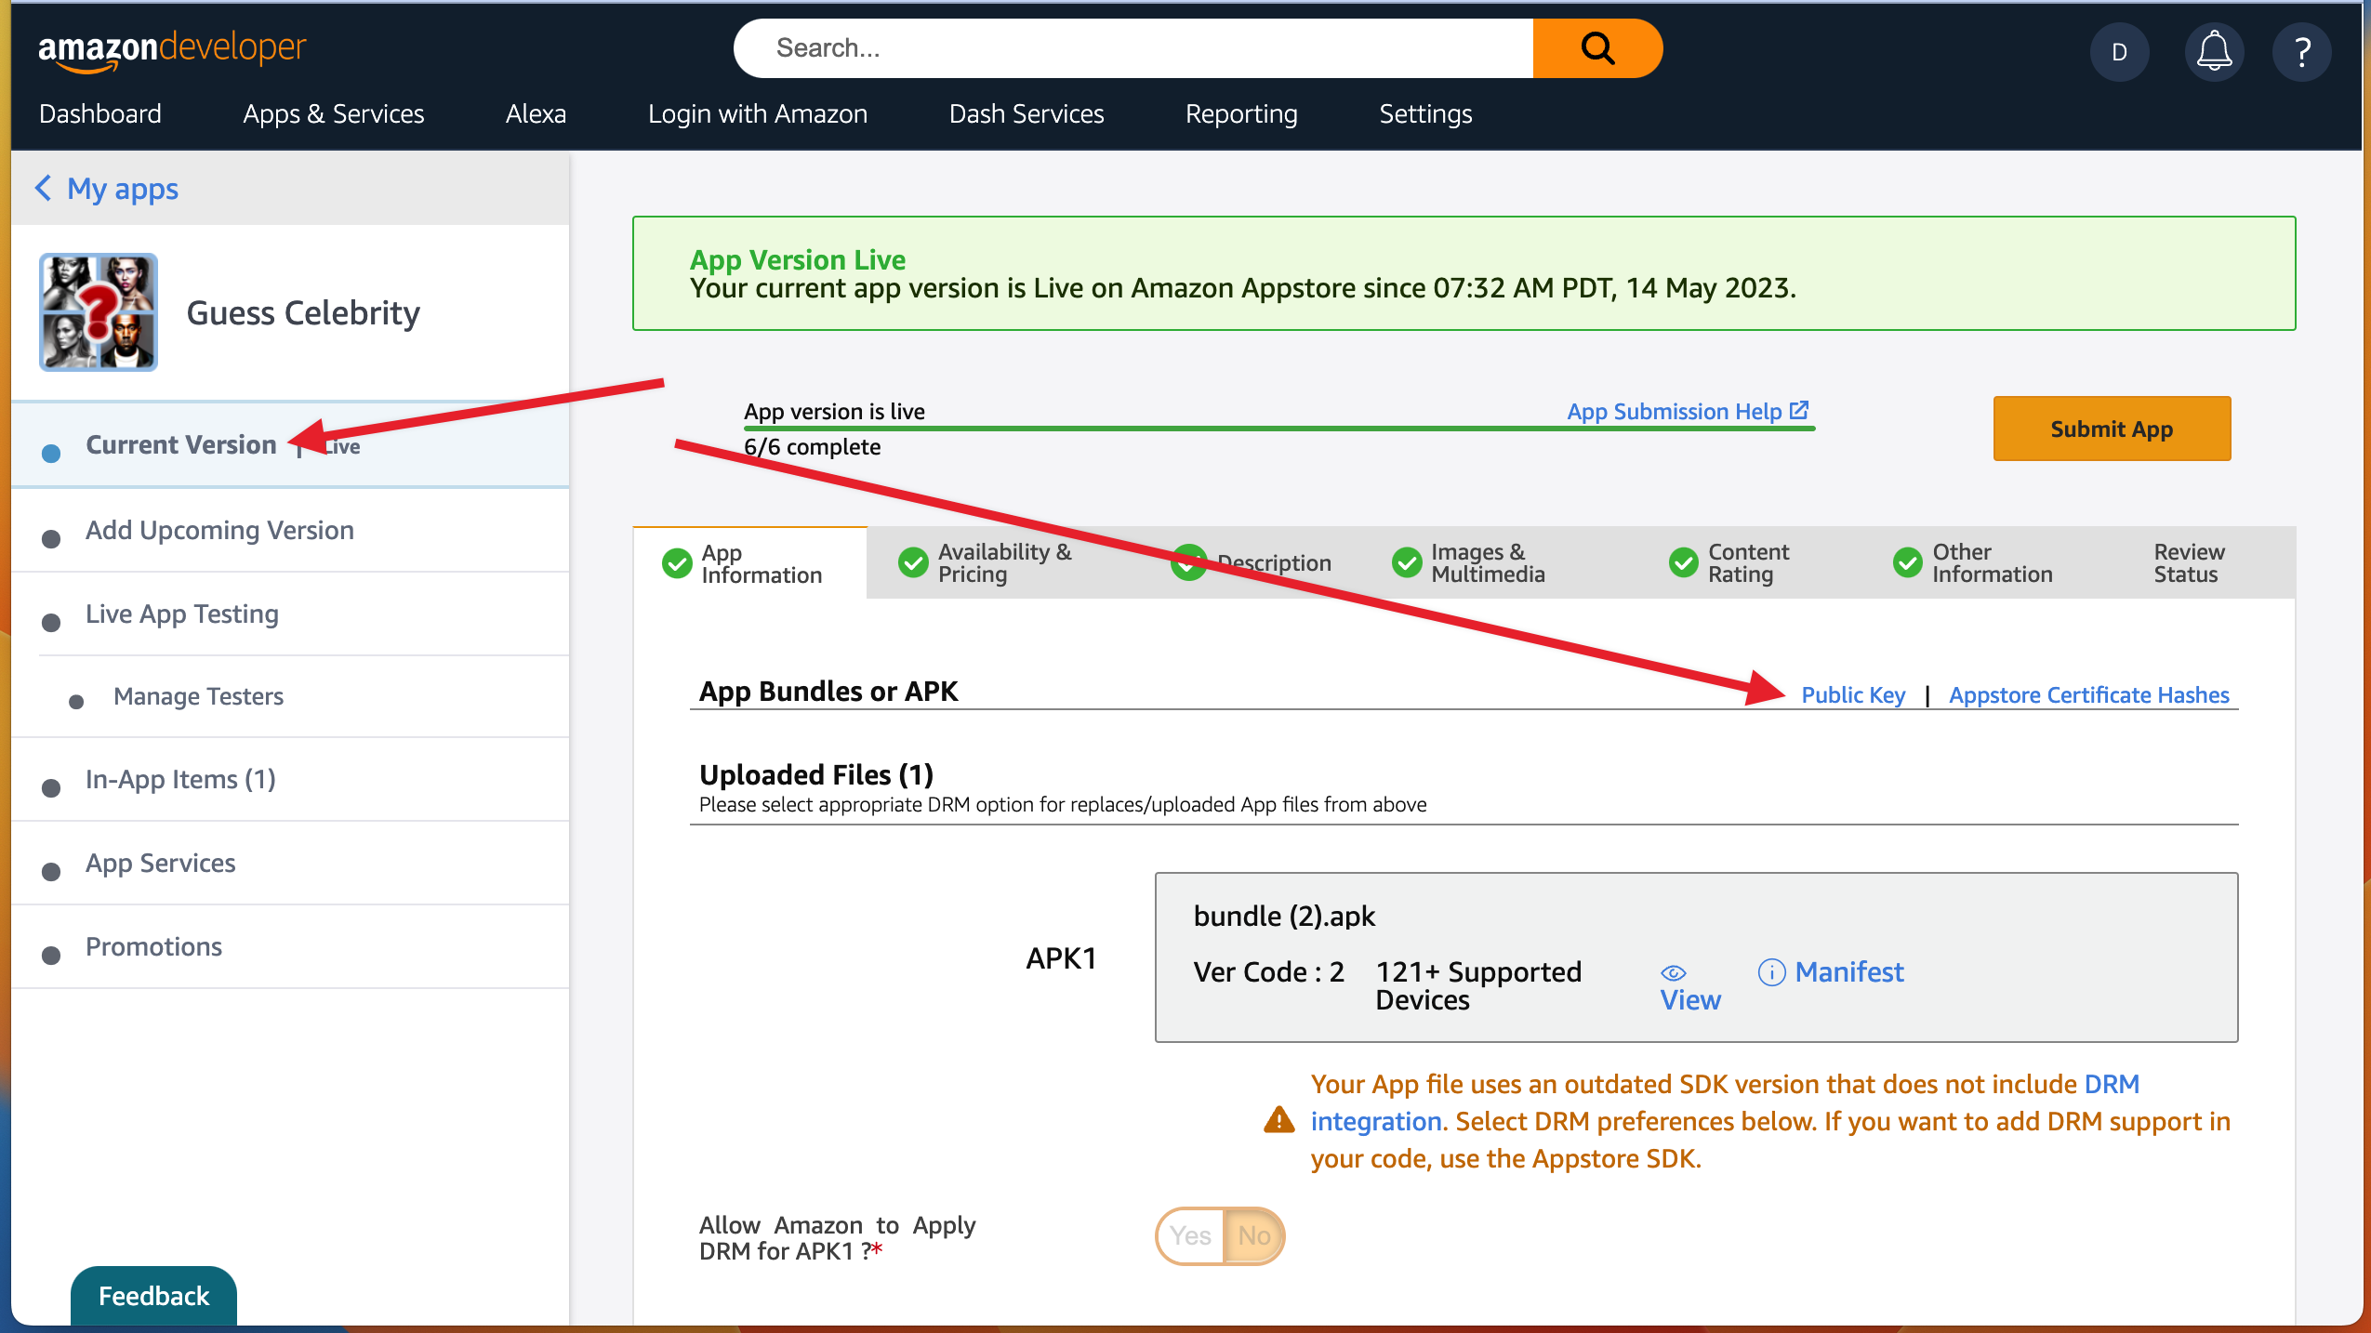The width and height of the screenshot is (2371, 1333).
Task: Click the eye View icon for APK1
Action: (1673, 973)
